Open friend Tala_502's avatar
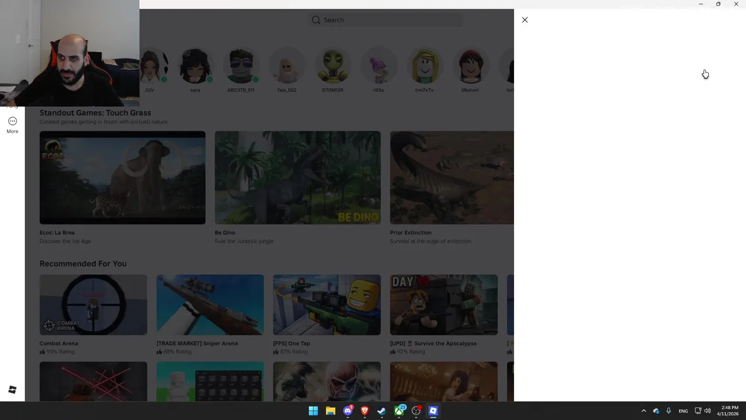 tap(287, 65)
